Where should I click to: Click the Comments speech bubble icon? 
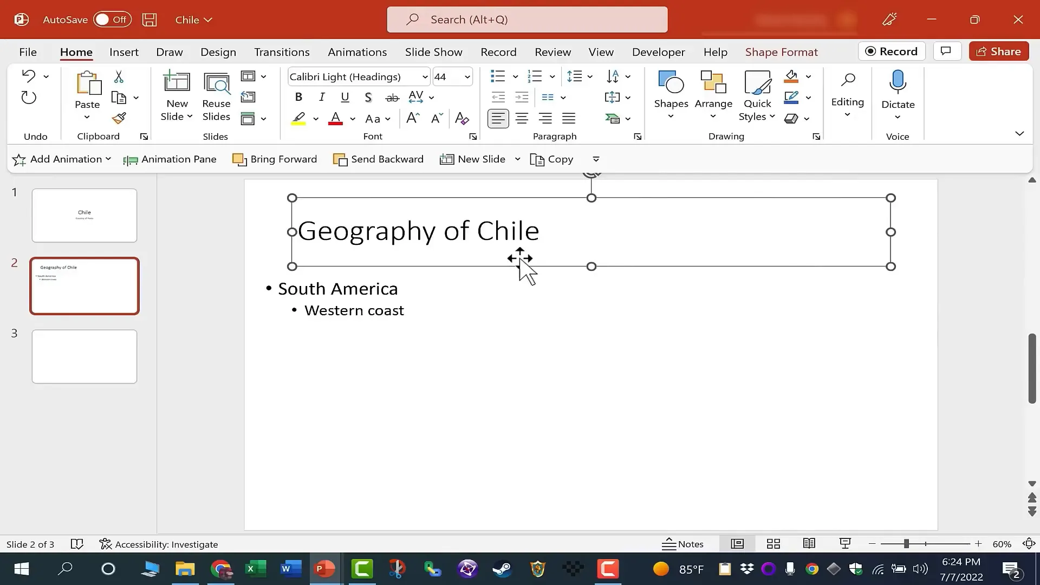click(x=946, y=51)
